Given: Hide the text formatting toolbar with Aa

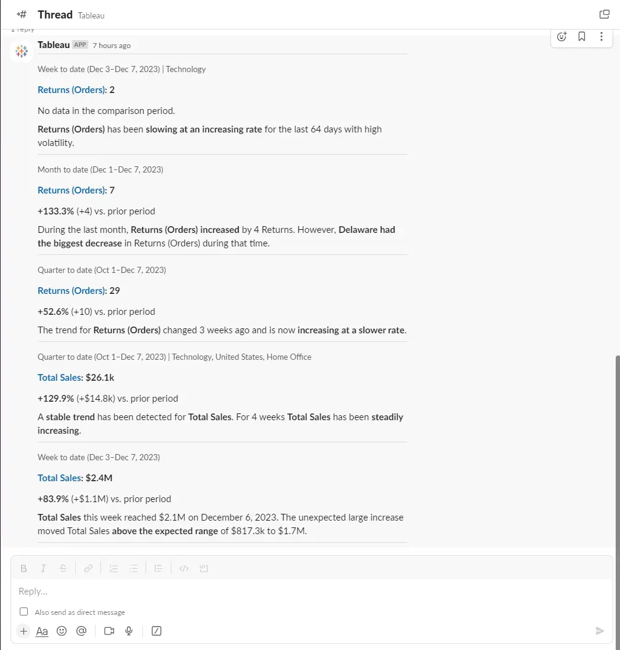Looking at the screenshot, I should [x=41, y=631].
